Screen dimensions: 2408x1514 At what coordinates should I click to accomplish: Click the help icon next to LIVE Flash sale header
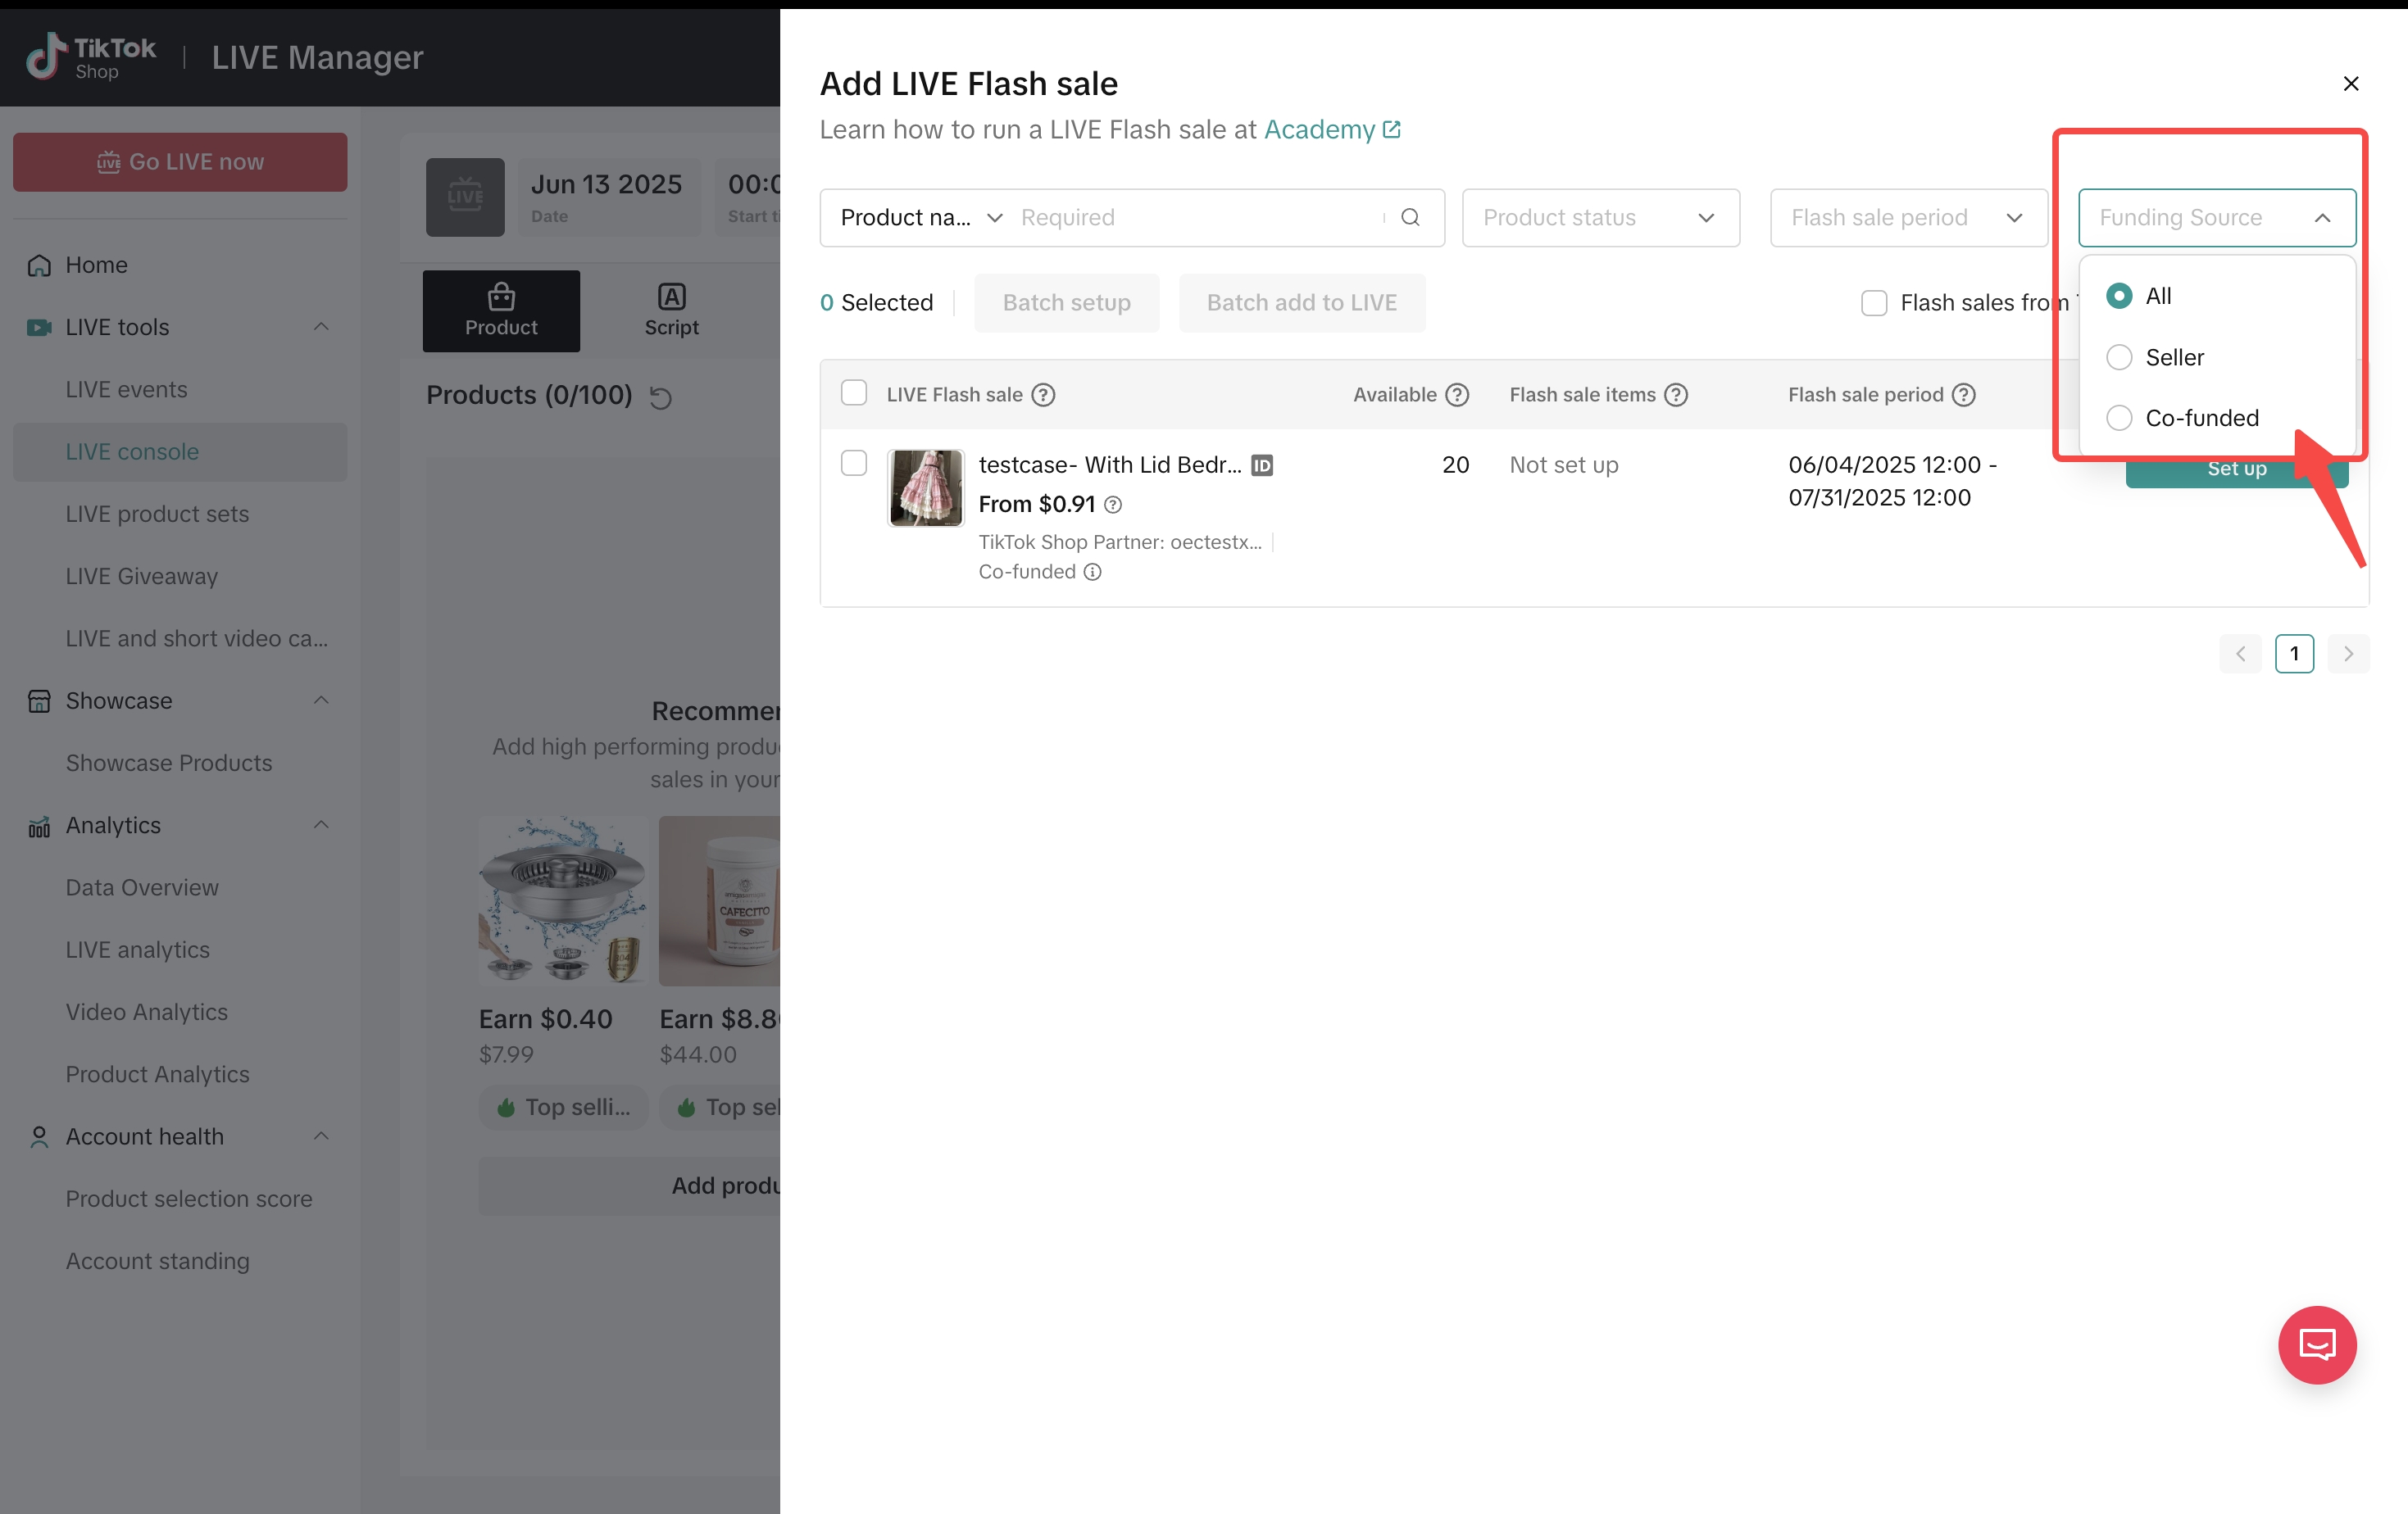click(x=1043, y=395)
